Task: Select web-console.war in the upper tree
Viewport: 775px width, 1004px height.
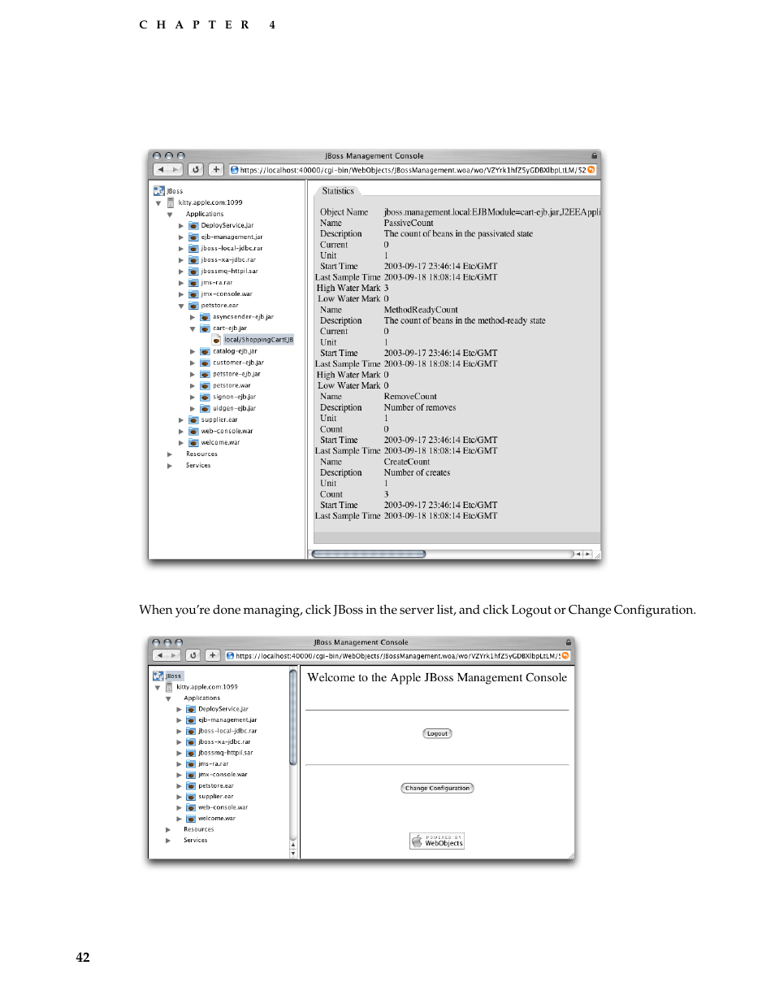Action: (x=227, y=432)
